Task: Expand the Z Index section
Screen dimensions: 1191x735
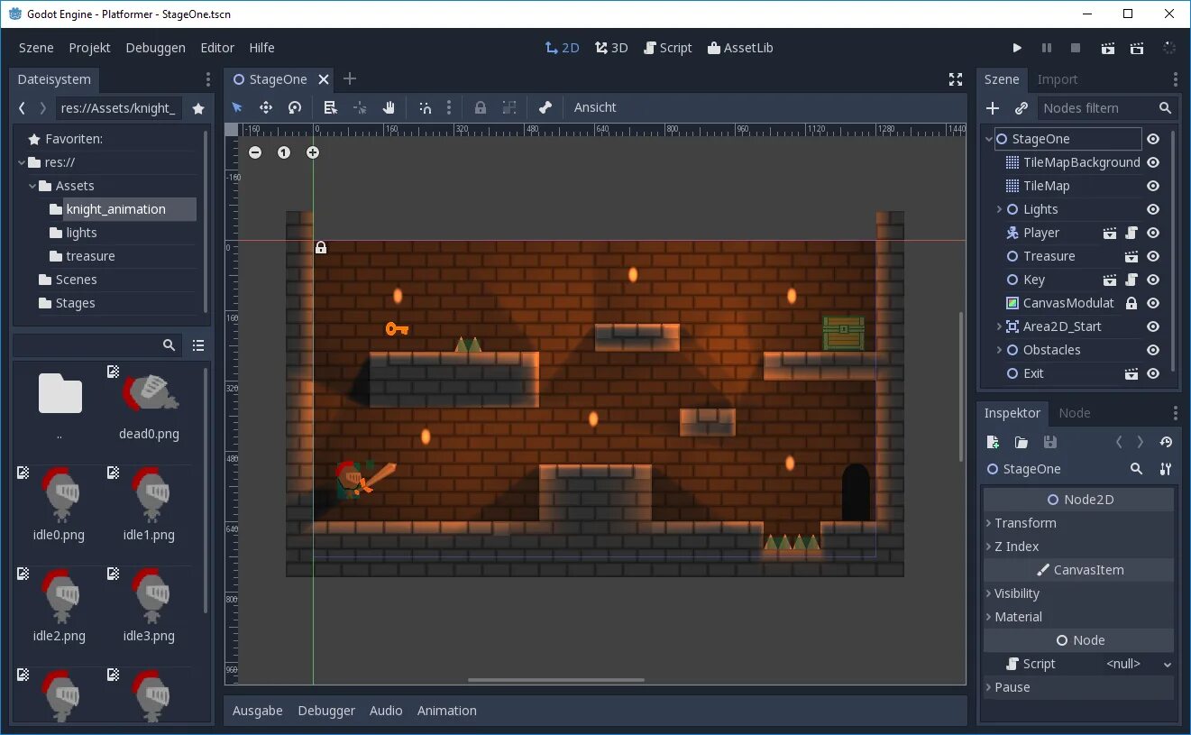Action: (x=1078, y=547)
